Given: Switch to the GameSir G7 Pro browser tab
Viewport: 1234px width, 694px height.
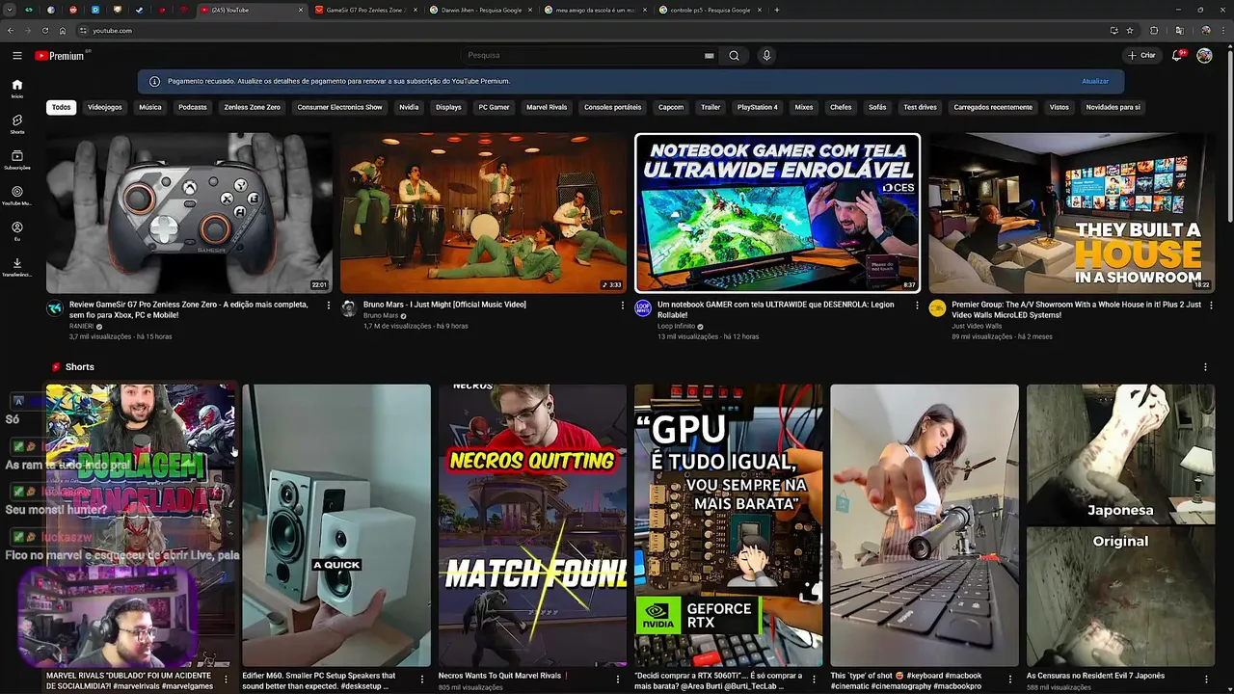Looking at the screenshot, I should [367, 10].
